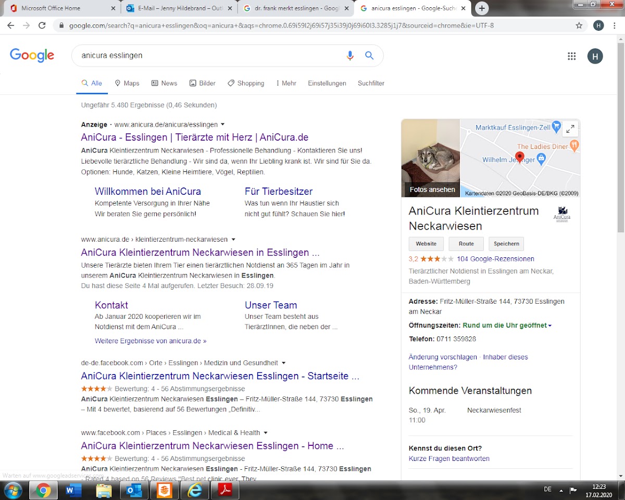The width and height of the screenshot is (625, 500).
Task: Click the Route button
Action: point(466,244)
